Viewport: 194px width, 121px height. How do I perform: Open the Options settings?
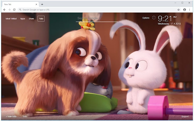146,18
